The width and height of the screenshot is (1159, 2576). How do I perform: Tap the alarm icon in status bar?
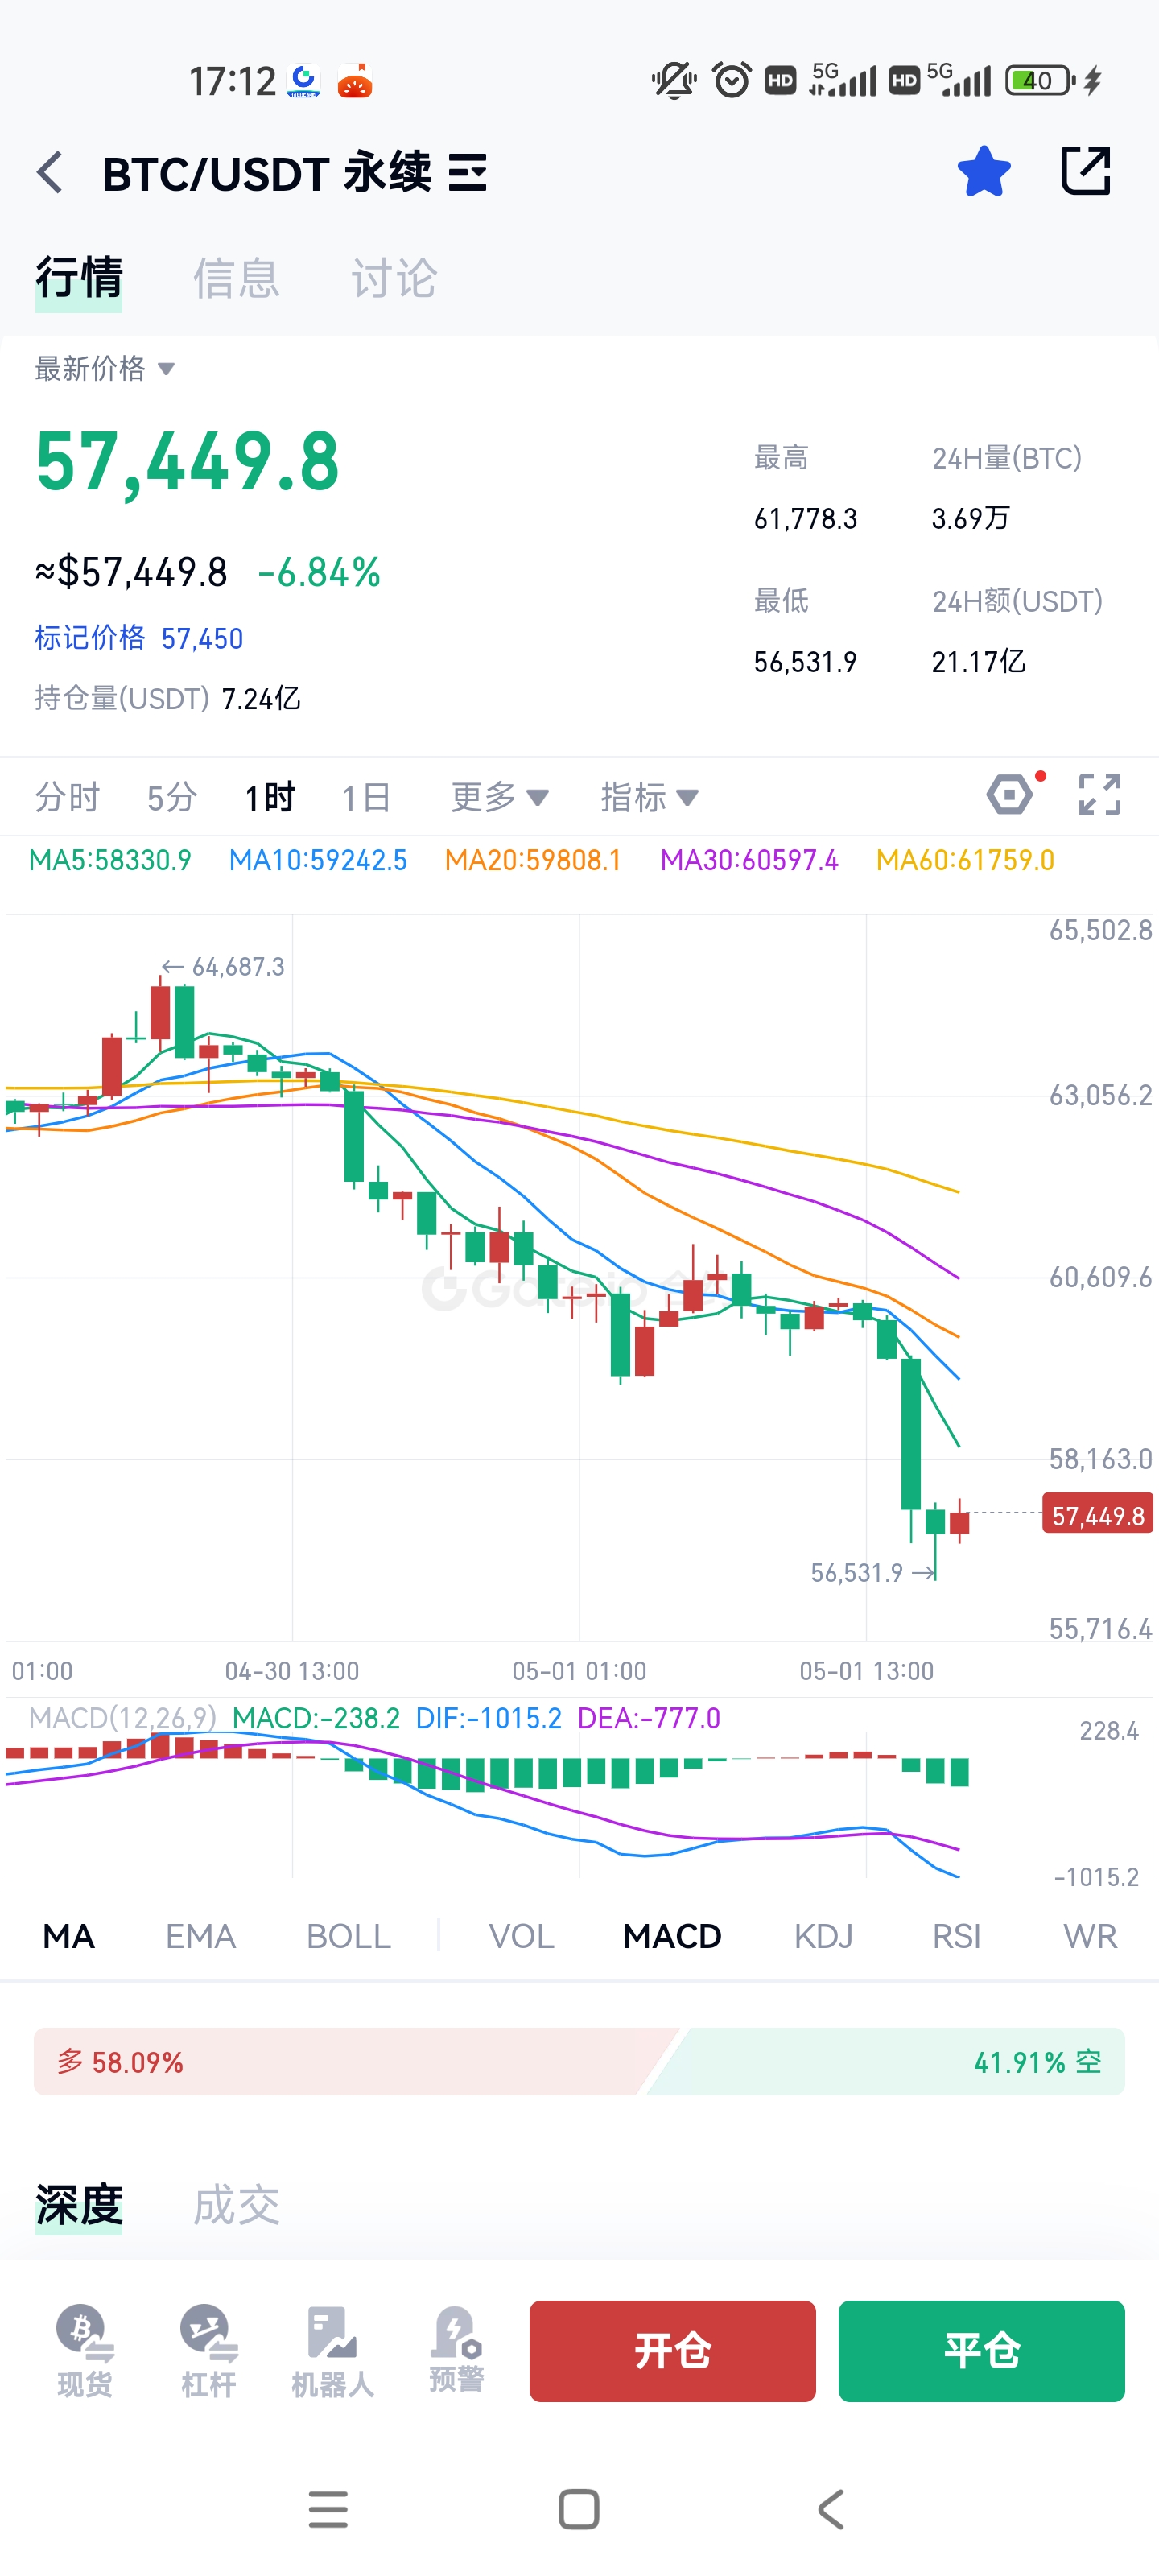coord(731,80)
